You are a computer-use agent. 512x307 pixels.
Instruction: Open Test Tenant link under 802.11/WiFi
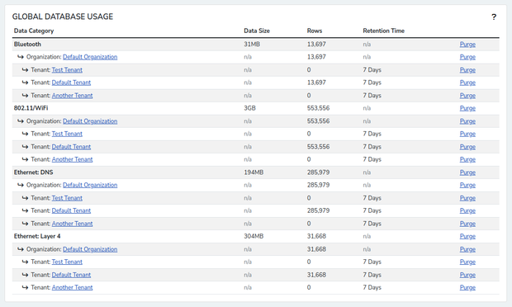67,134
